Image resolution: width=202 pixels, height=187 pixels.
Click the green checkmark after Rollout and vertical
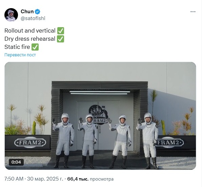pos(61,31)
